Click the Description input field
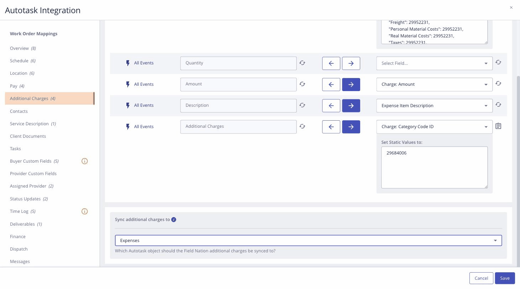 [x=238, y=106]
